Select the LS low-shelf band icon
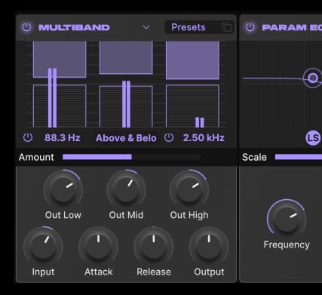Screen dimensions: 322x295 (x=313, y=138)
